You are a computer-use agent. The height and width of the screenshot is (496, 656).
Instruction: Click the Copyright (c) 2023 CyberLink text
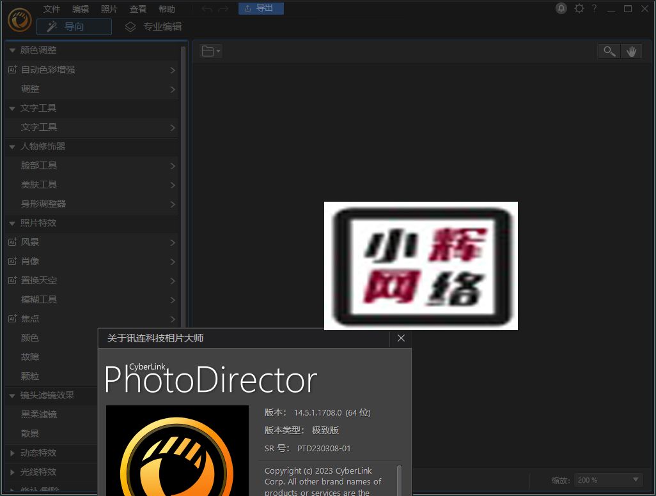click(x=318, y=471)
